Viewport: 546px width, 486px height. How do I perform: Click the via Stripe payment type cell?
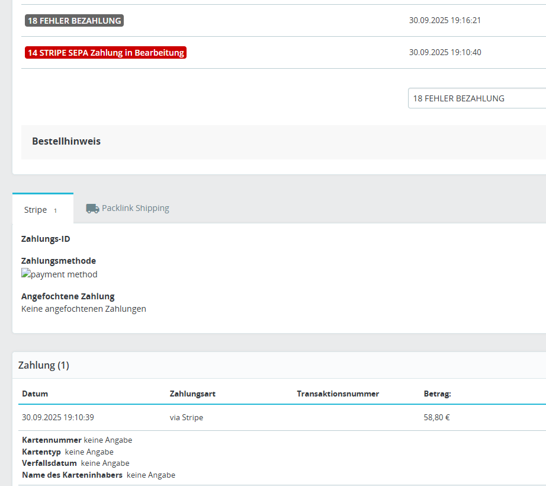click(187, 417)
